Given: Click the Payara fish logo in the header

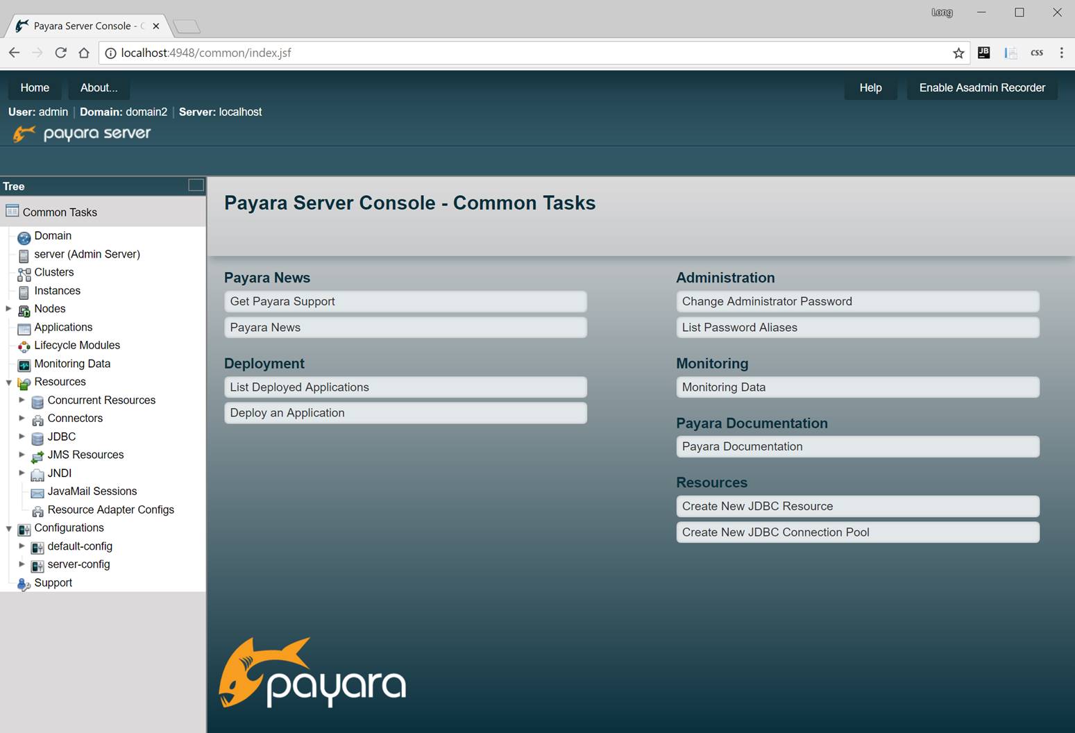Looking at the screenshot, I should click(x=24, y=133).
